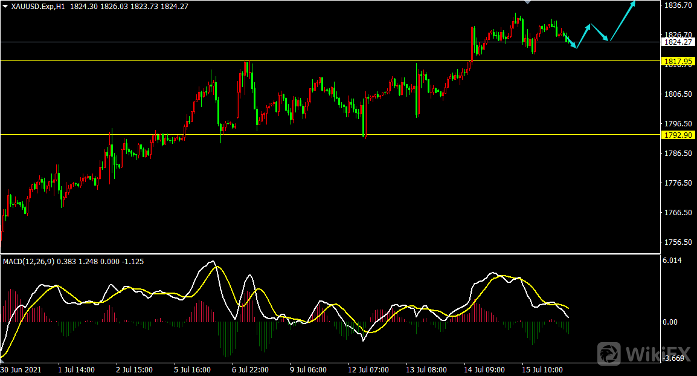
Task: Click the XAUUSD.Exp,H1 symbol title text
Action: (37, 6)
